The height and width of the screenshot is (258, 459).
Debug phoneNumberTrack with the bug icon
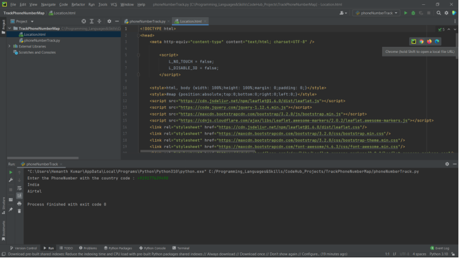[413, 13]
